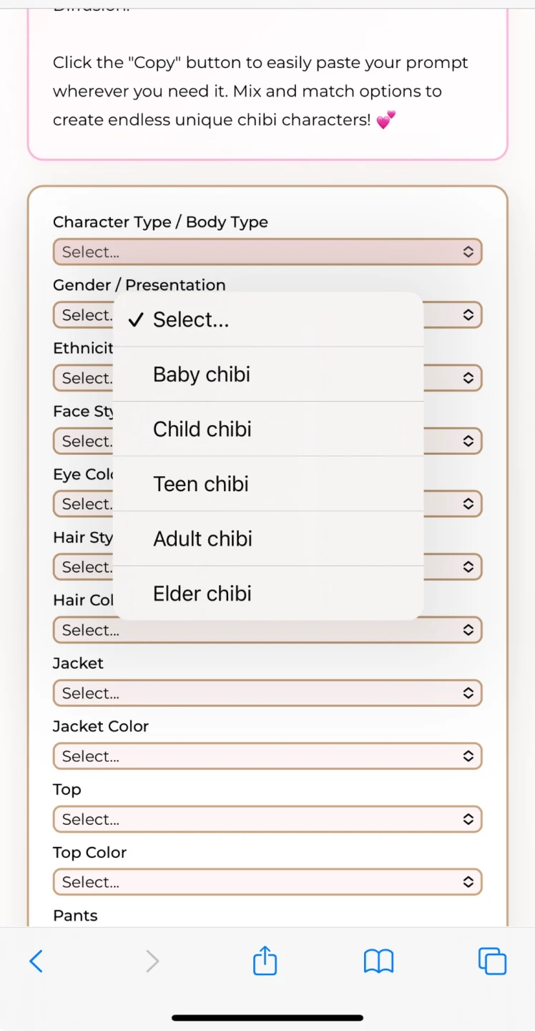Click the Eye Color dropdown arrows
The height and width of the screenshot is (1031, 535).
click(468, 504)
